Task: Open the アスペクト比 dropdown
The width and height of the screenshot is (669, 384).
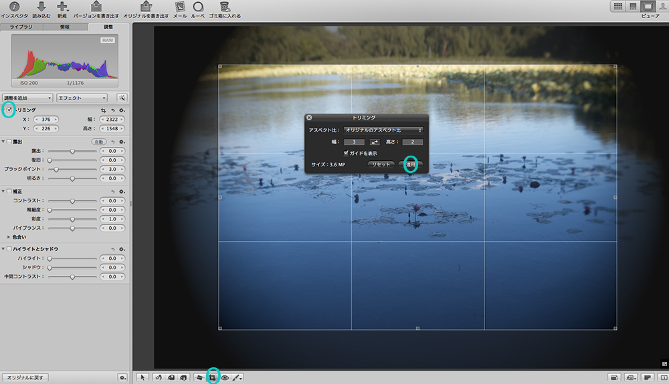Action: tap(383, 130)
